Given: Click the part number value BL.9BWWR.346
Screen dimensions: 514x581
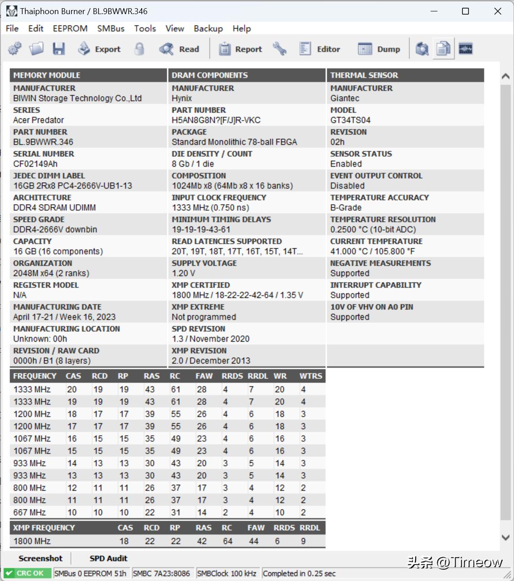Looking at the screenshot, I should [x=43, y=142].
